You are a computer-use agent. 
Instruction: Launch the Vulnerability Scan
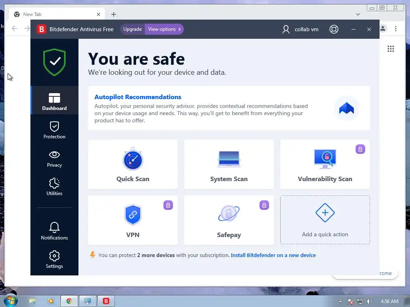[x=325, y=164]
